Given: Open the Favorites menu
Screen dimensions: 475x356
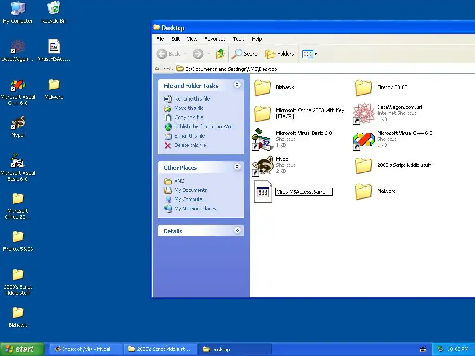Looking at the screenshot, I should pyautogui.click(x=215, y=39).
